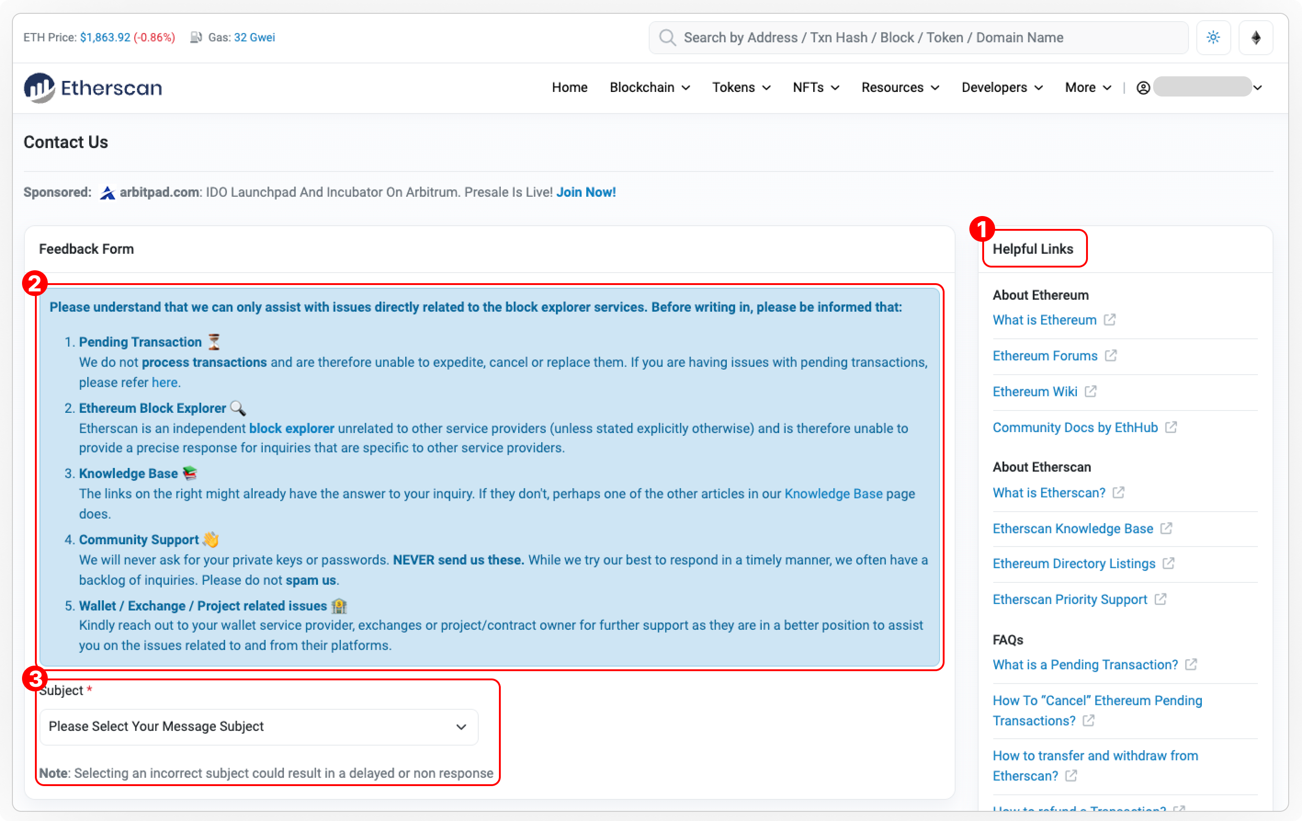Viewport: 1302px width, 821px height.
Task: Expand the Blockchain navigation dropdown
Action: point(649,87)
